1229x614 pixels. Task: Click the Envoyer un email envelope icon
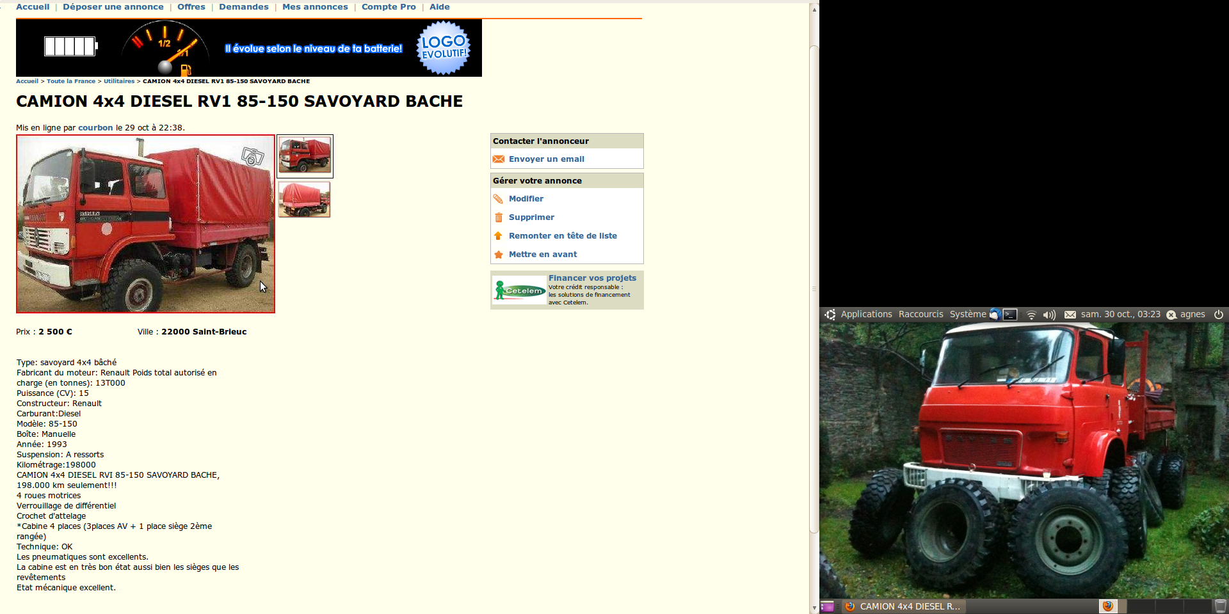(x=499, y=159)
